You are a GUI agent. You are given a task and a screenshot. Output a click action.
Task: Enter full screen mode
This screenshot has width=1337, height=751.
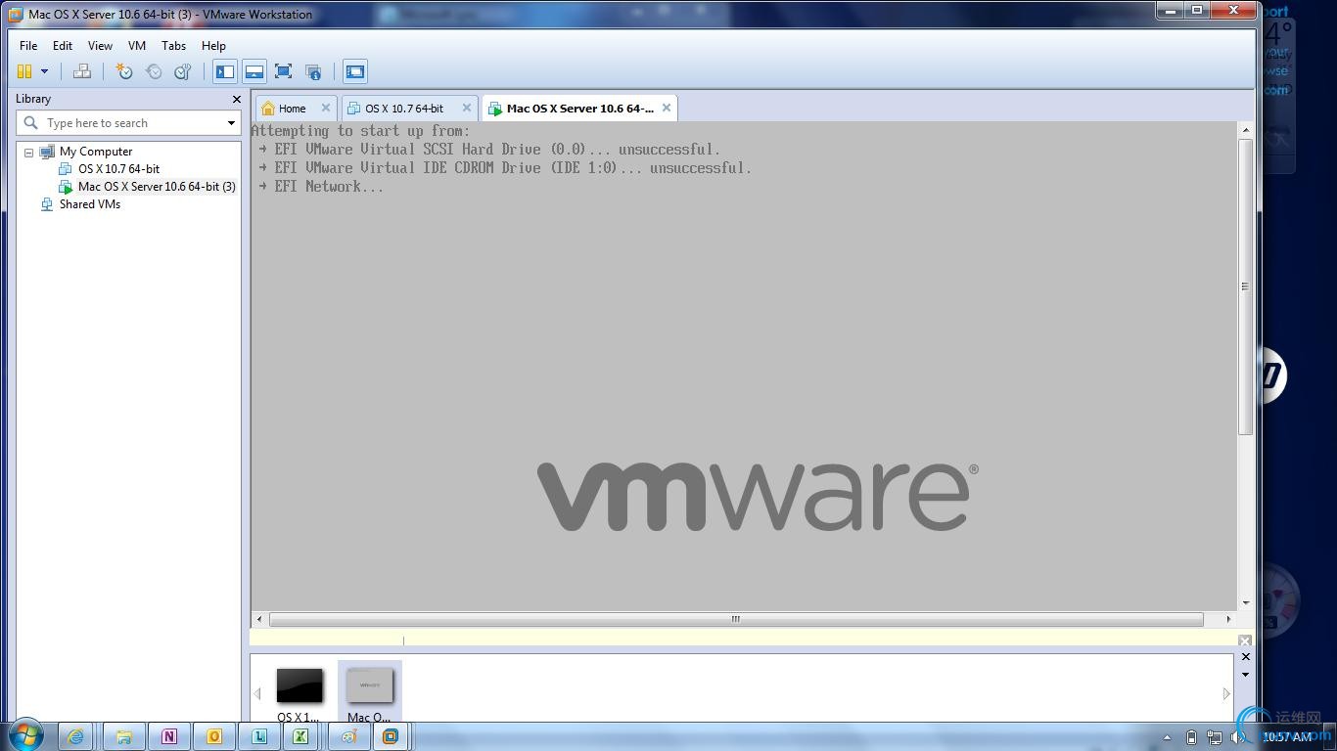(x=283, y=71)
